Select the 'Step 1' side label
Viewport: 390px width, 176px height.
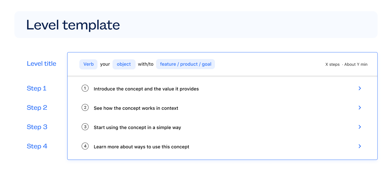(x=37, y=88)
